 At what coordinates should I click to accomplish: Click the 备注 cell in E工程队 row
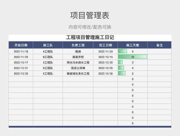159,73
